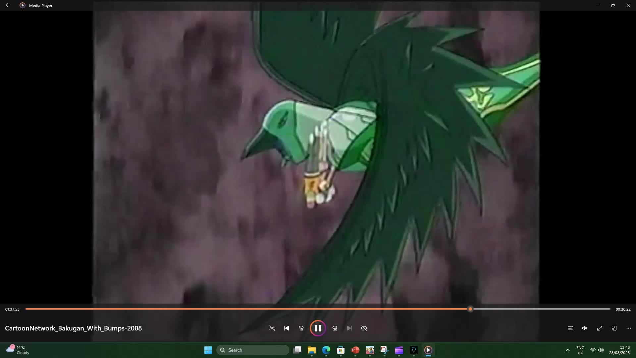636x358 pixels.
Task: Click the seek bar playhead
Action: (x=470, y=309)
